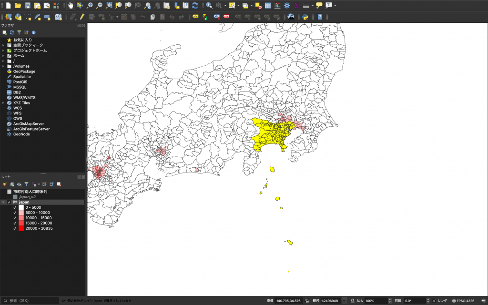
Task: Uncheck the 5000 - 10000 class
Action: tap(15, 213)
